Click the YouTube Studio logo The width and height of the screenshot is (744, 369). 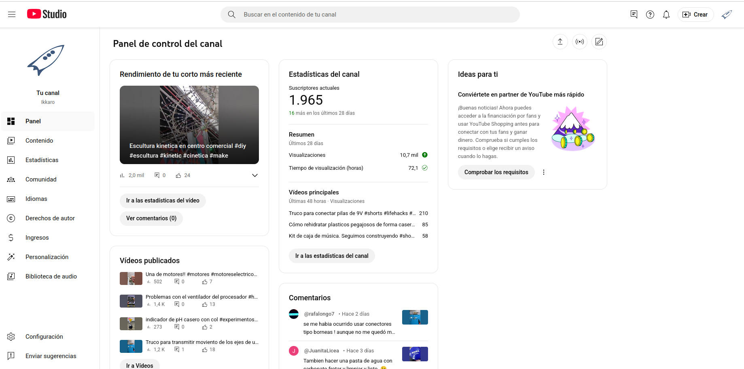point(46,13)
